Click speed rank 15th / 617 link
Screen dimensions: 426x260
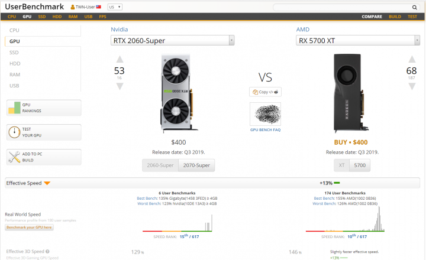point(189,236)
